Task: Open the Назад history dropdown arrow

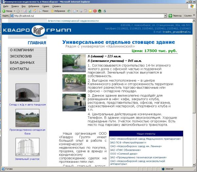Action: pyautogui.click(x=14, y=11)
